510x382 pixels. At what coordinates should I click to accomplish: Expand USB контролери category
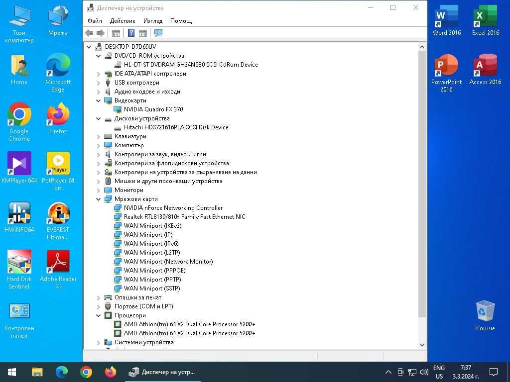tap(98, 83)
